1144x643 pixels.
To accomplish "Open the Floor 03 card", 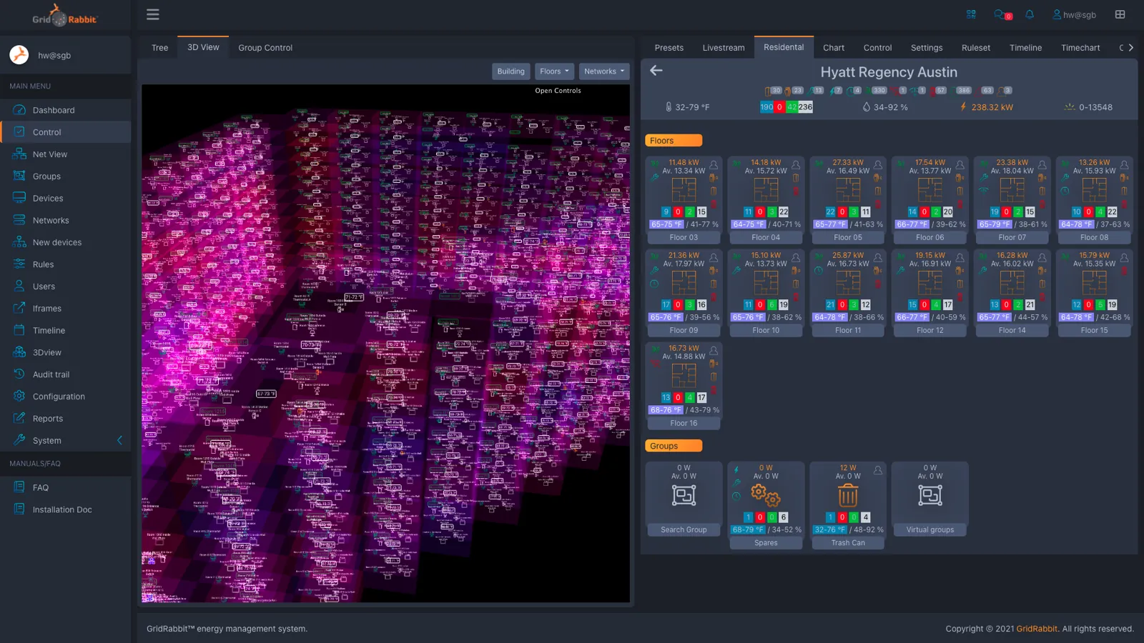I will [x=684, y=200].
